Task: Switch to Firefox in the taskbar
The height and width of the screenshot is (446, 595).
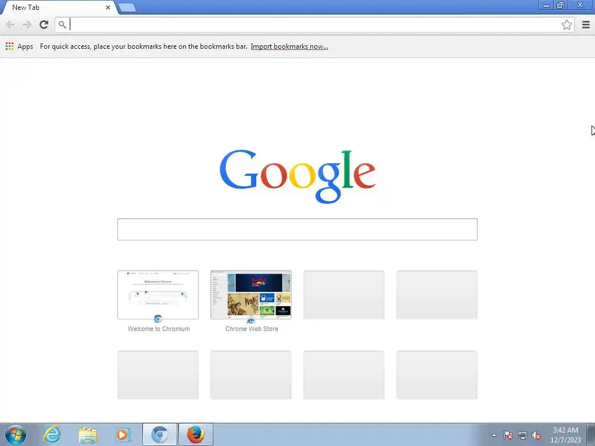Action: tap(195, 434)
